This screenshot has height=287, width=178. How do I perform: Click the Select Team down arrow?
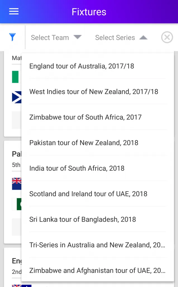click(77, 37)
